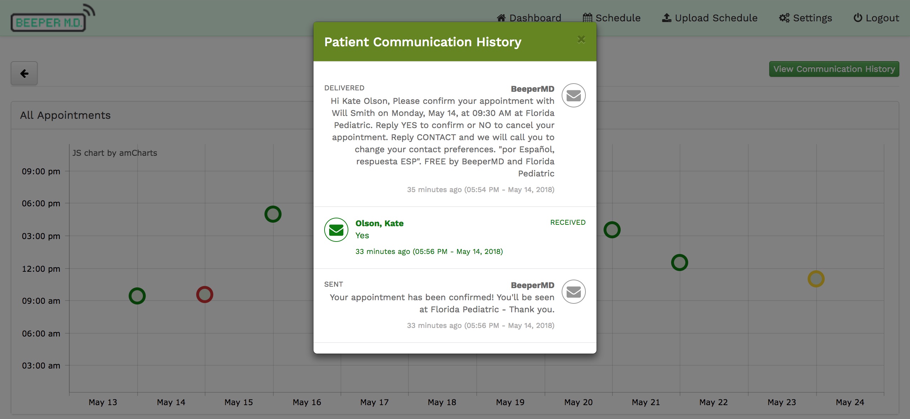This screenshot has height=419, width=910.
Task: Open the Upload Schedule page
Action: pyautogui.click(x=710, y=18)
